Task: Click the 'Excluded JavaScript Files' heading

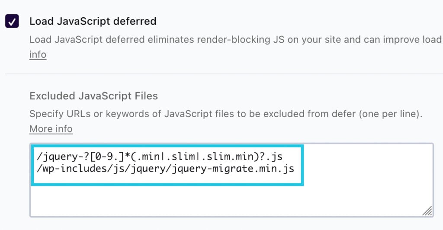Action: pos(93,96)
